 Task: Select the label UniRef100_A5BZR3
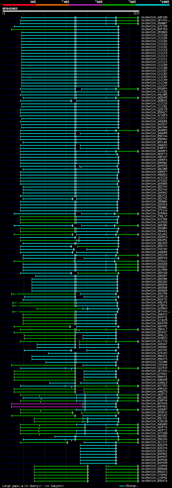154,175
